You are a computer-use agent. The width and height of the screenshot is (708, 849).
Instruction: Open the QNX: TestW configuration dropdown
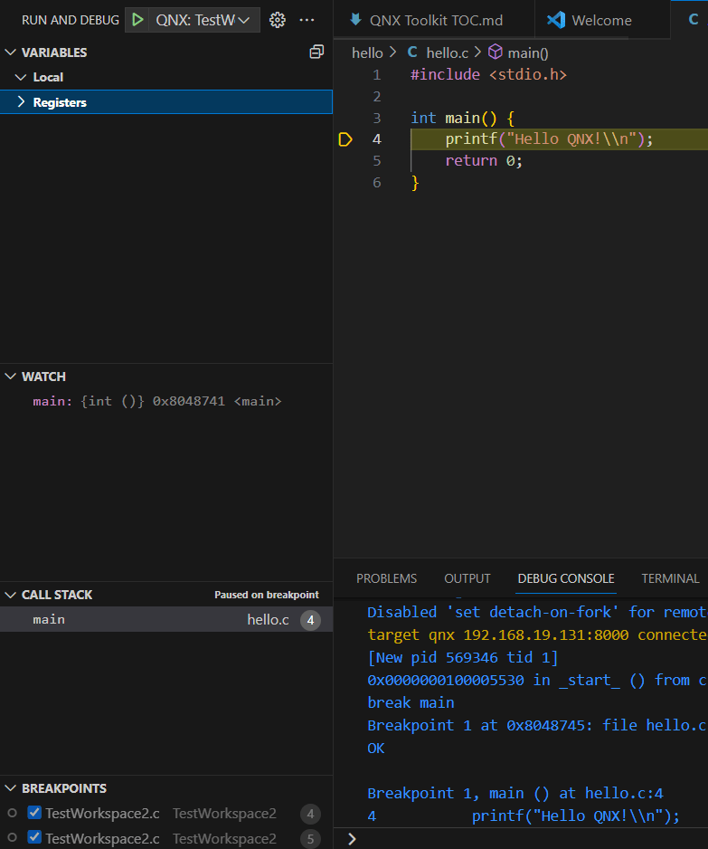[x=203, y=20]
